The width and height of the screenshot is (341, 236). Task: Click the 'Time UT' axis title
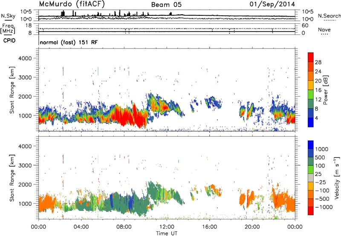coord(167,233)
